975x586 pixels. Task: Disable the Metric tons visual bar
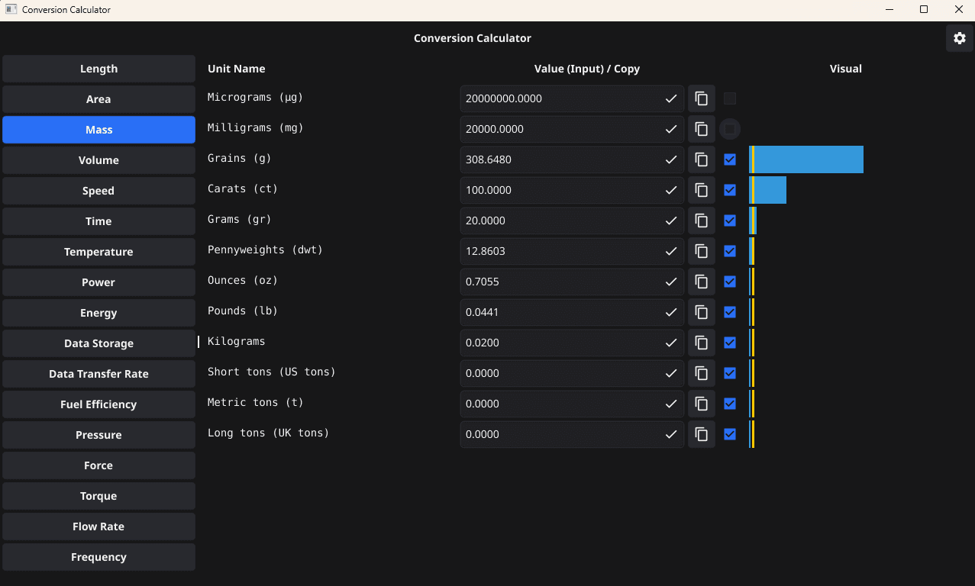pyautogui.click(x=730, y=404)
